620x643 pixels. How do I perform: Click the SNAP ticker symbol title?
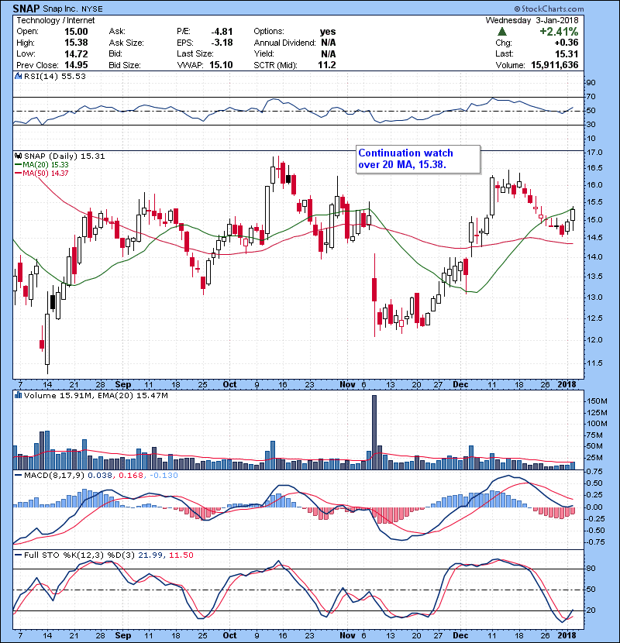coord(26,9)
